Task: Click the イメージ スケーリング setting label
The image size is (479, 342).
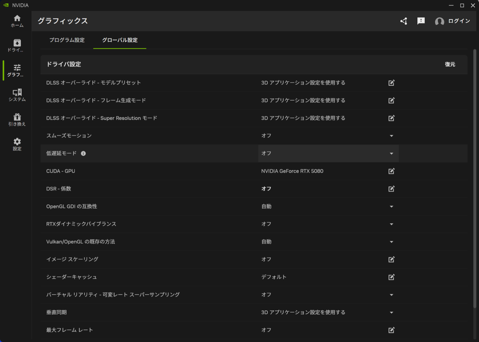Action: coord(72,259)
